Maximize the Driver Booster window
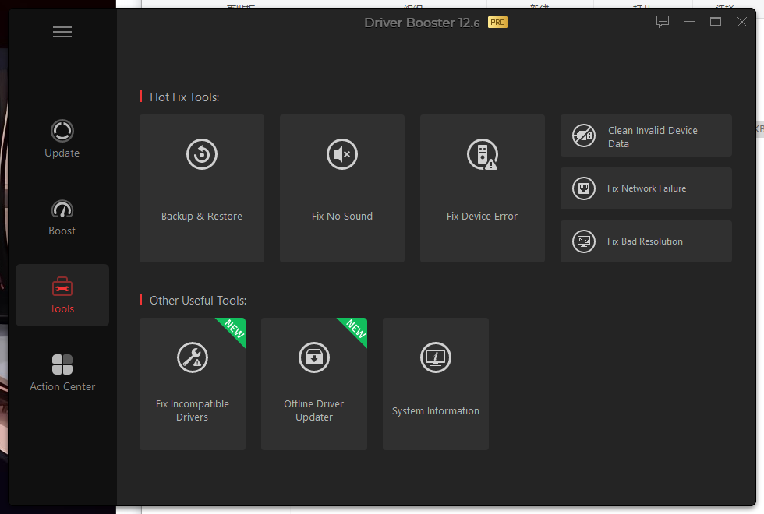 coord(716,22)
